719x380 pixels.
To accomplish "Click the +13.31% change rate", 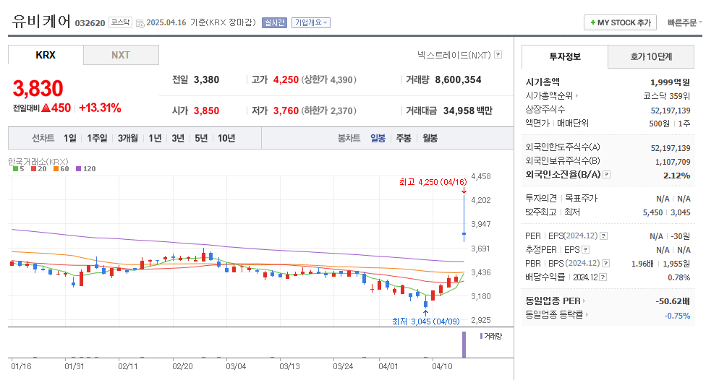I will click(x=100, y=108).
